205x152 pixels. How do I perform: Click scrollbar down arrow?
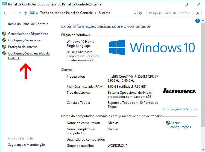203,150
